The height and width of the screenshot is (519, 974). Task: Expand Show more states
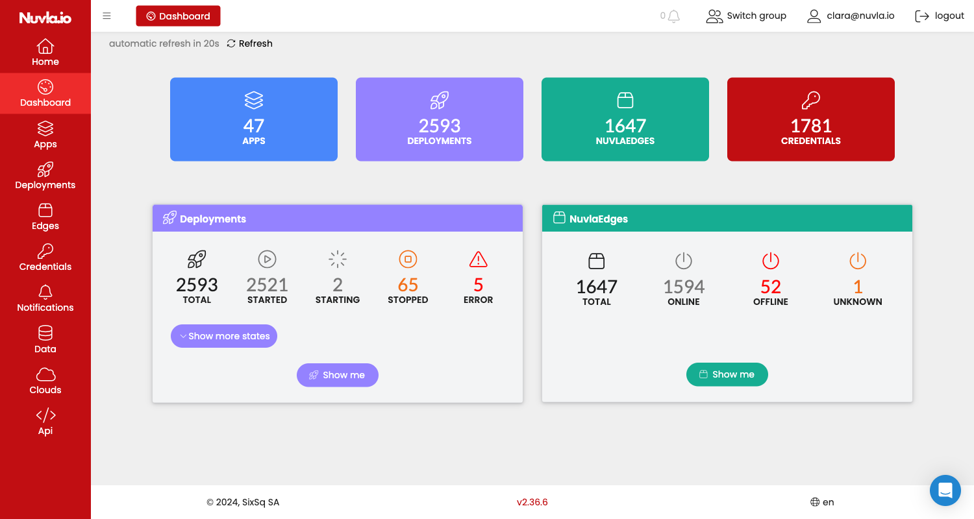click(x=224, y=336)
